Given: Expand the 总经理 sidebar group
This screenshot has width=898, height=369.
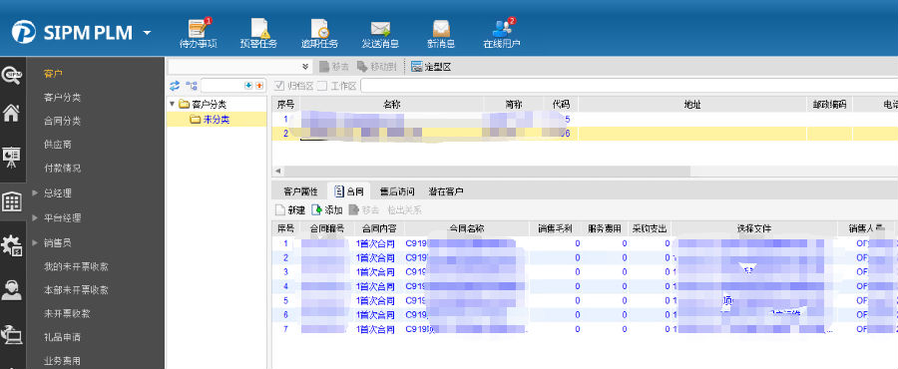Looking at the screenshot, I should pyautogui.click(x=36, y=192).
